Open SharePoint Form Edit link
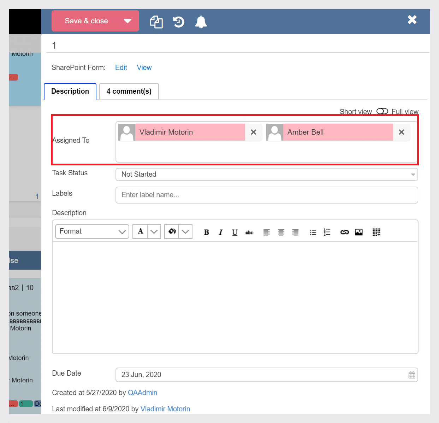Viewport: 439px width, 423px height. 121,67
